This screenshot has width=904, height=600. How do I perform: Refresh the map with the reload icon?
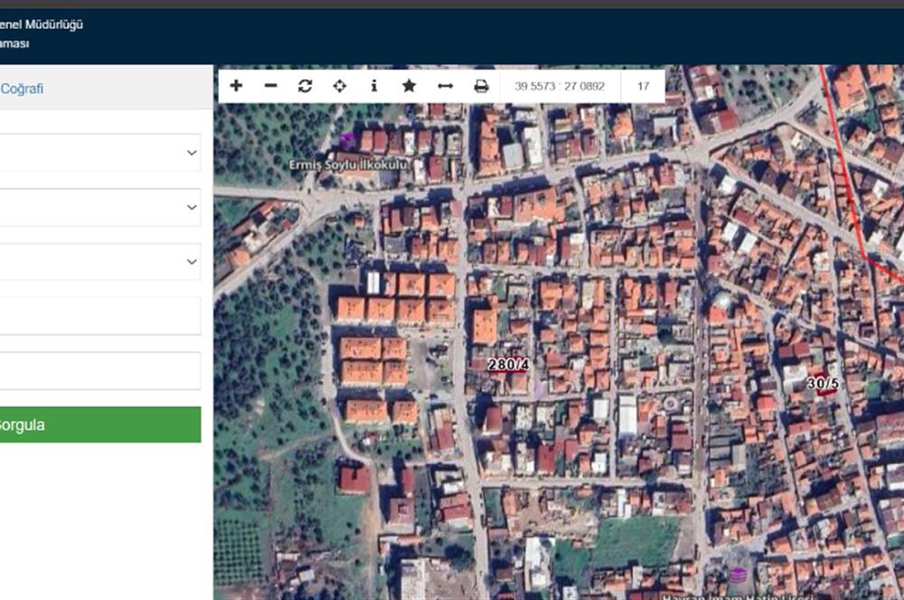[305, 86]
